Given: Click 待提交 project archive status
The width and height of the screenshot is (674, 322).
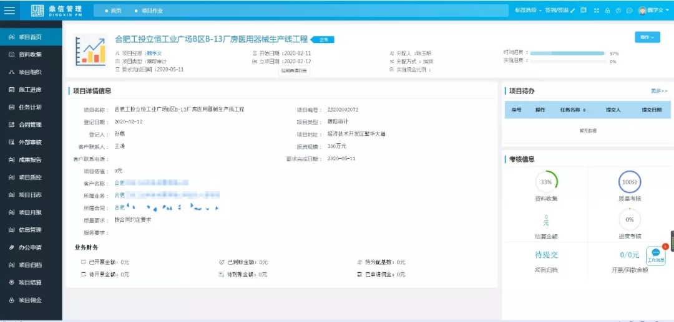Looking at the screenshot, I should [x=546, y=255].
